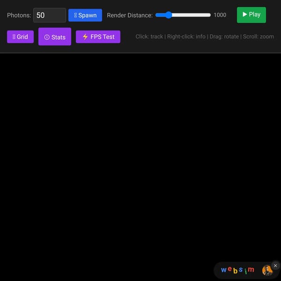The image size is (281, 281).
Task: Click the user avatar in websim badge
Action: tap(267, 271)
